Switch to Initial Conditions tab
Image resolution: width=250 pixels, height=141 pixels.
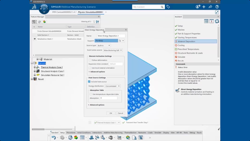(x=84, y=133)
